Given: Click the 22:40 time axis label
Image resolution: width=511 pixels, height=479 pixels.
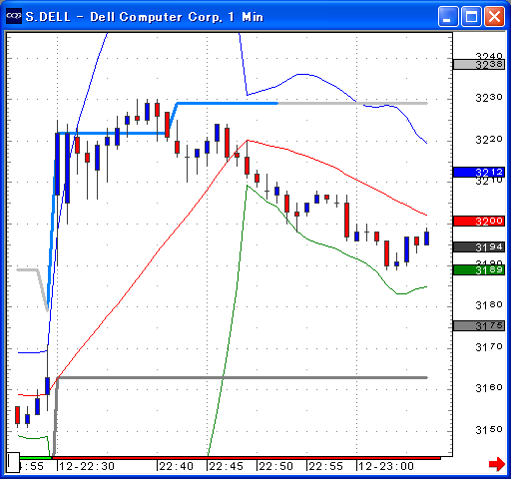Looking at the screenshot, I should coord(176,466).
